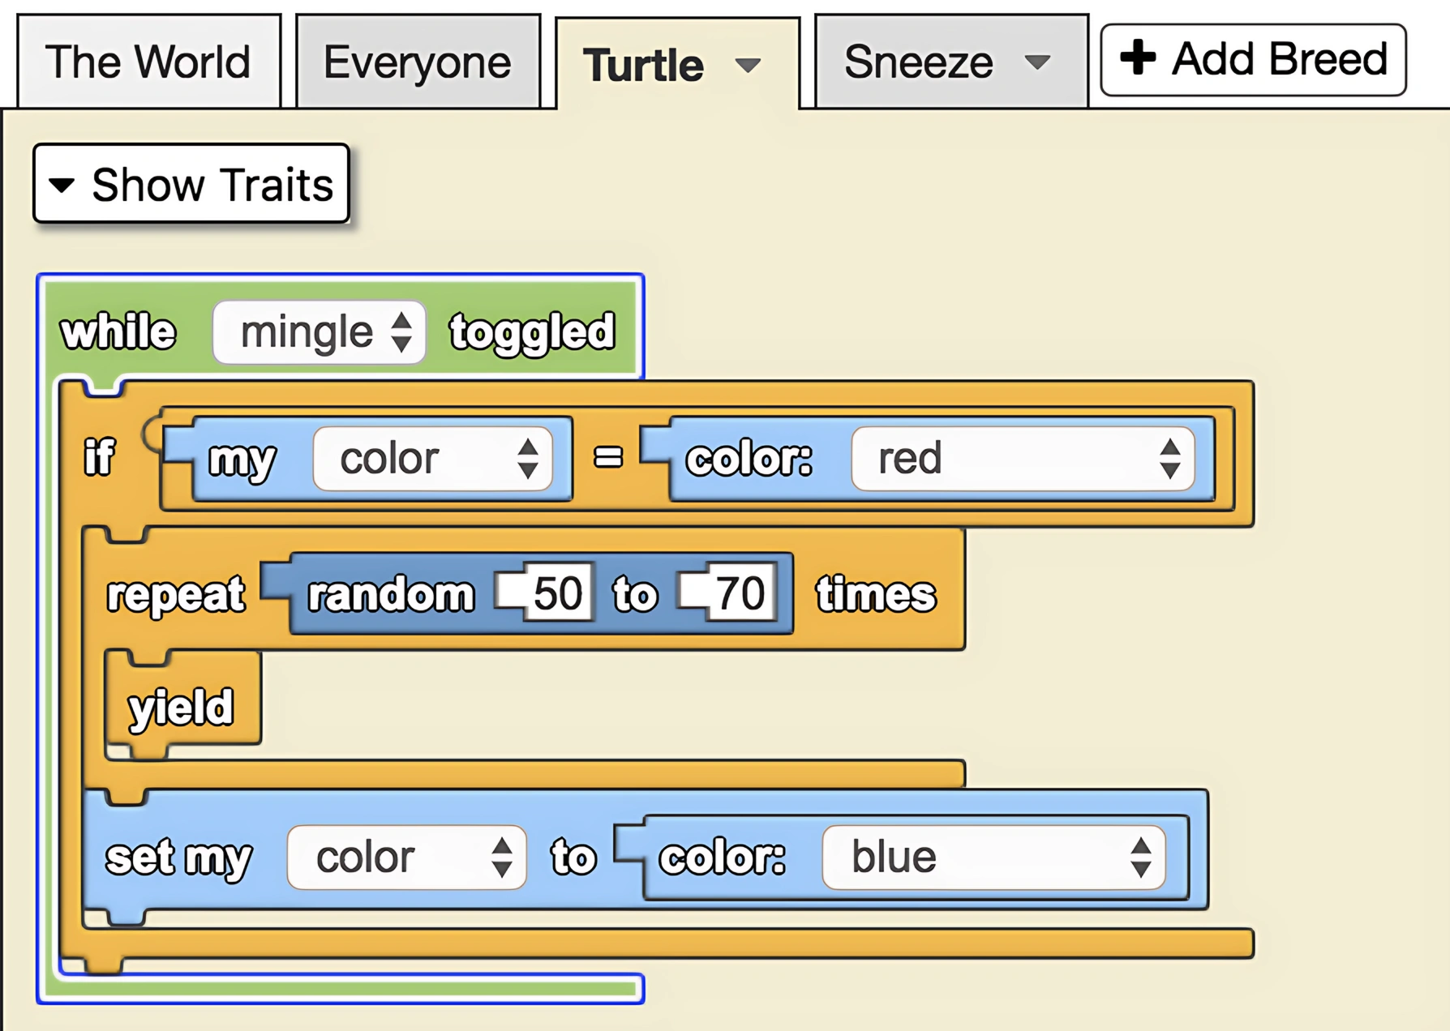The height and width of the screenshot is (1031, 1450).
Task: Click the red color selector arrows
Action: pyautogui.click(x=1169, y=459)
